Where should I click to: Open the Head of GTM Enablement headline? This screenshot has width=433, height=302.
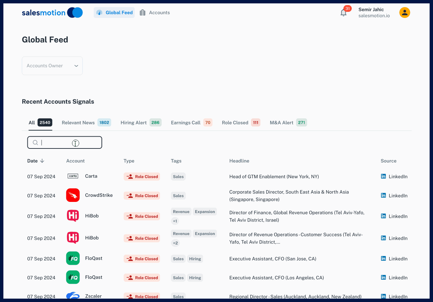[274, 177]
